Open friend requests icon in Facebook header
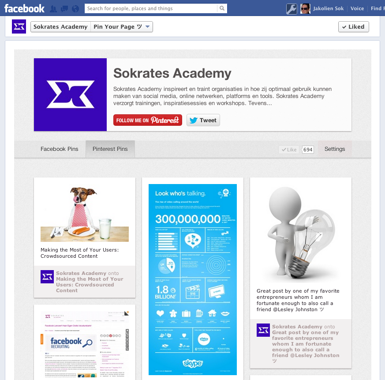 tap(53, 9)
